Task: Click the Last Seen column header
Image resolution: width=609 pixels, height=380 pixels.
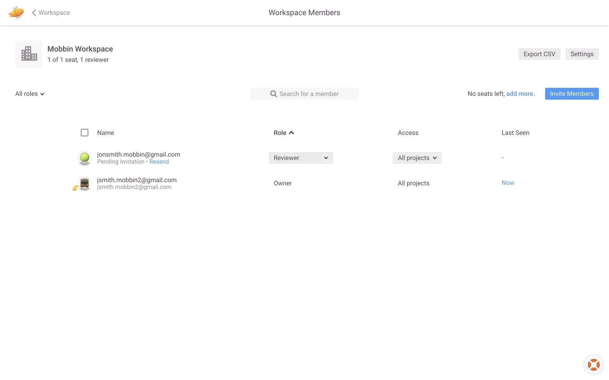Action: point(515,133)
